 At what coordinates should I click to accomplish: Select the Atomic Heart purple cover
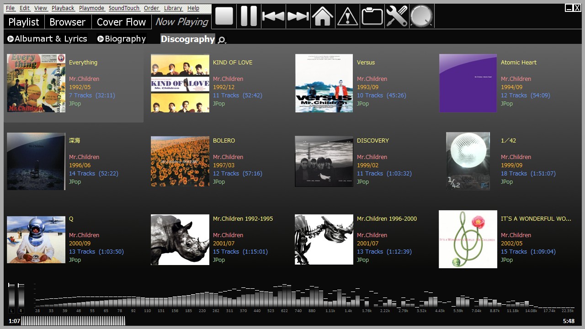(x=468, y=83)
